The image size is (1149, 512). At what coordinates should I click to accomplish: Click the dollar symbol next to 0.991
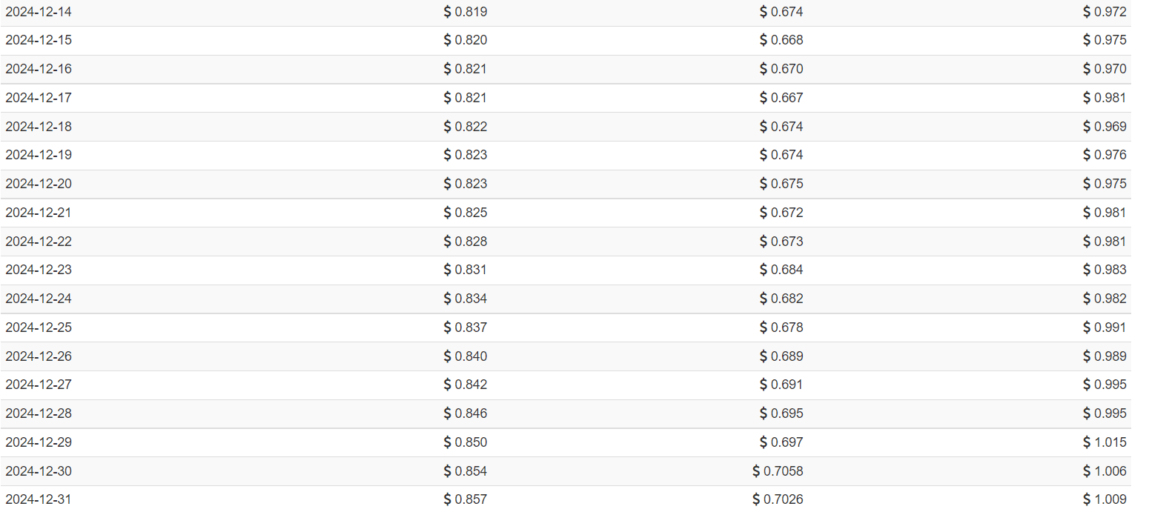(x=1087, y=328)
